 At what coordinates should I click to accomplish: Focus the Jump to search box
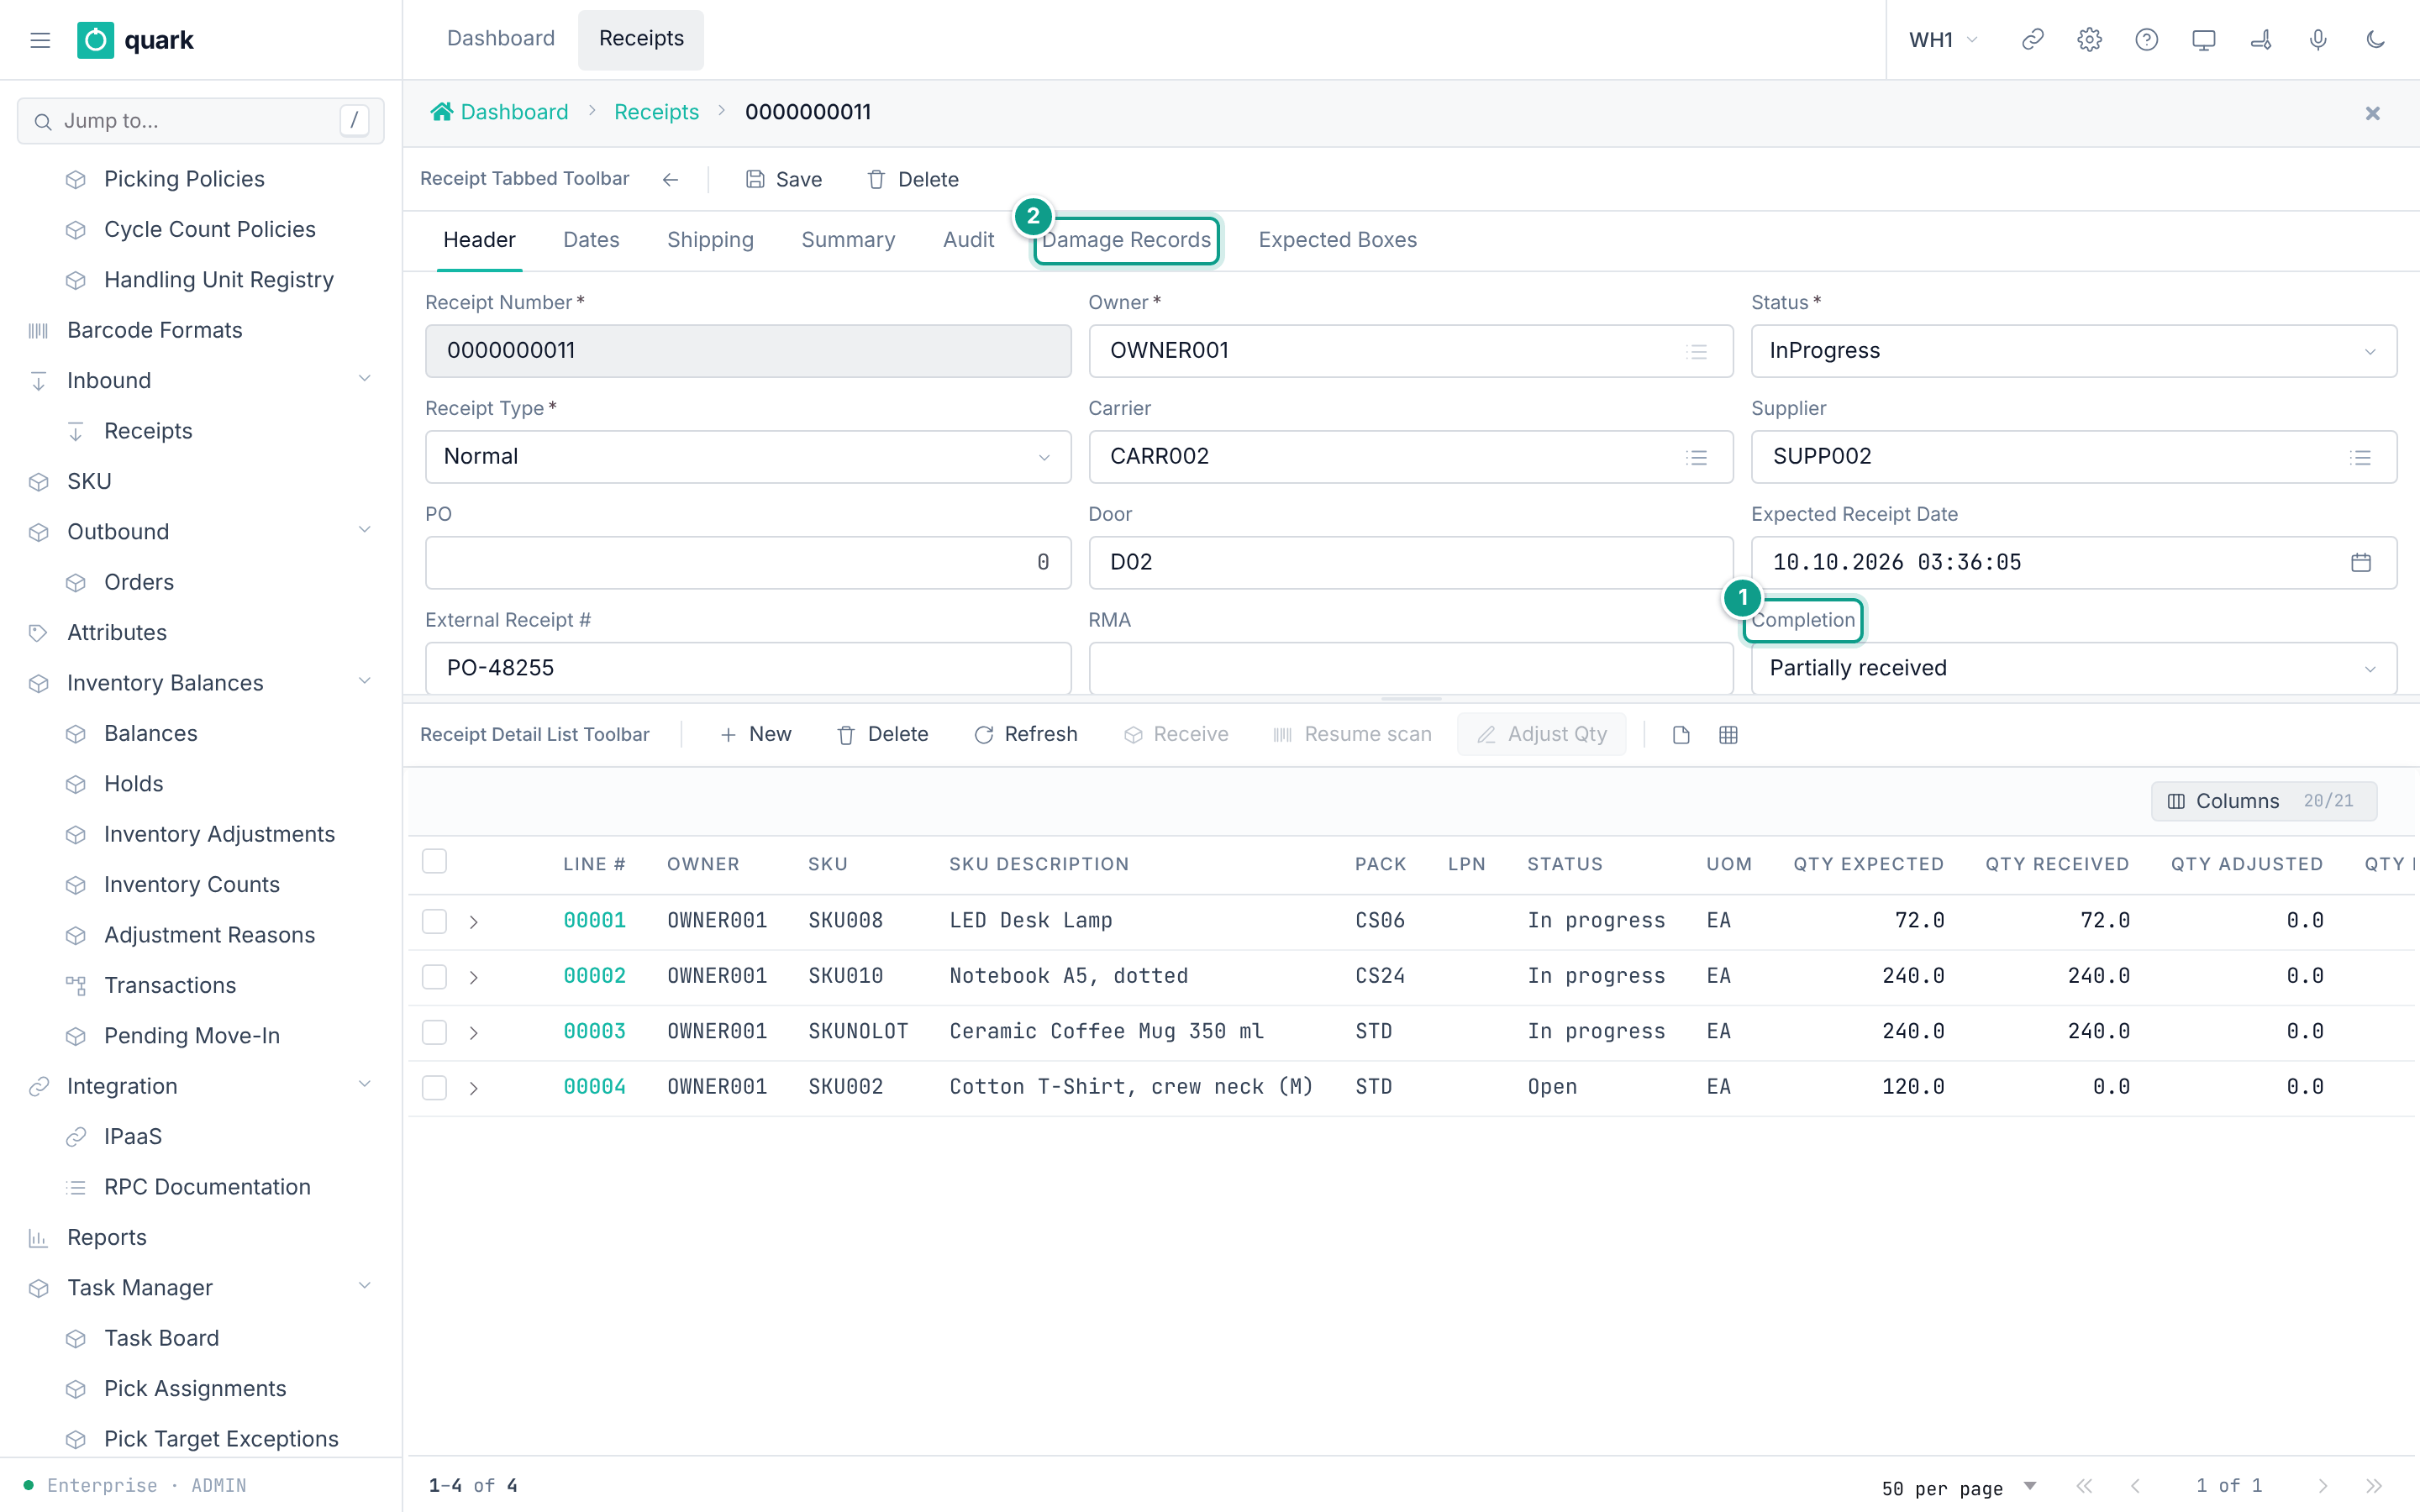coord(200,121)
